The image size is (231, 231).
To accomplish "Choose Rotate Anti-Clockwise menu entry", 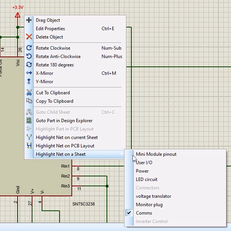I will [79, 57].
